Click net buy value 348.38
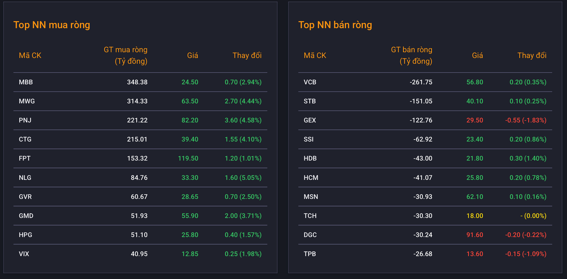 [x=137, y=82]
